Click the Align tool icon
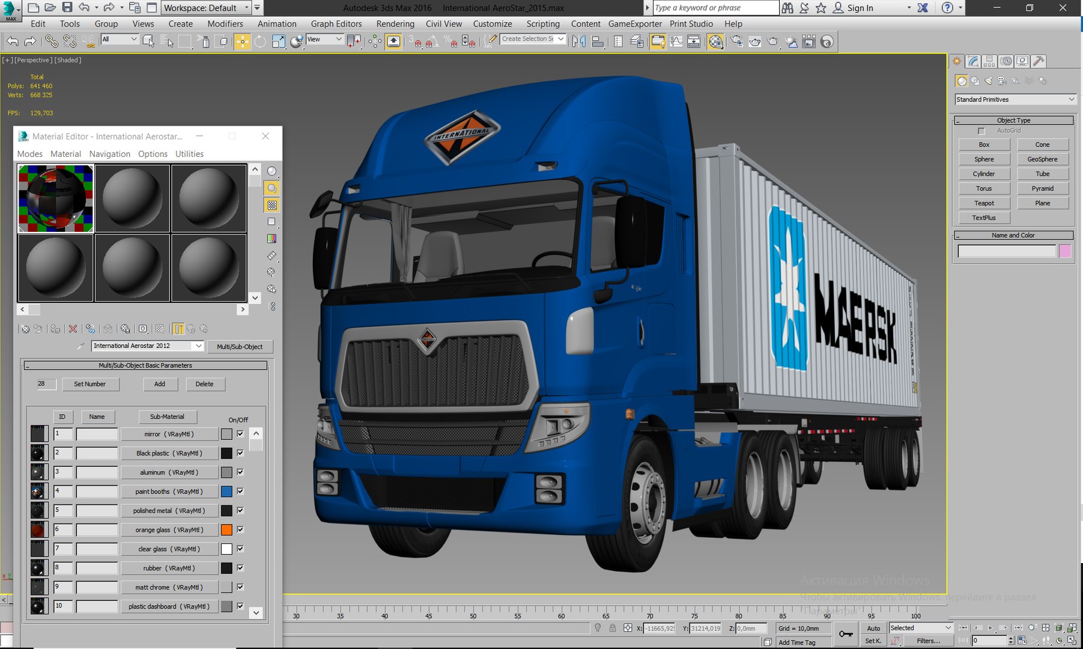Screen dimensions: 1083x649 tap(598, 41)
